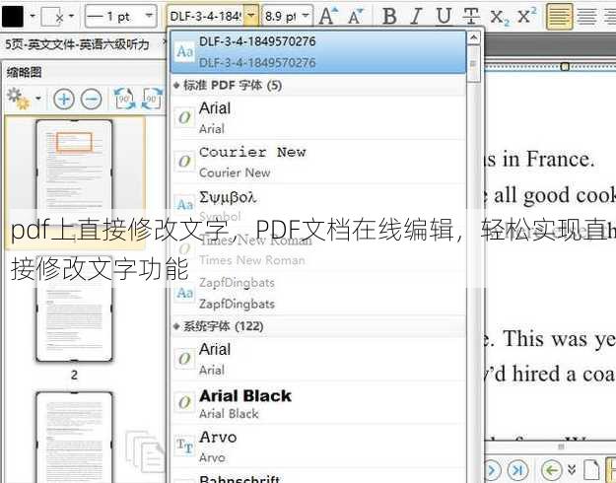
Task: Collapse the 系统字体 (122) group
Action: point(176,326)
